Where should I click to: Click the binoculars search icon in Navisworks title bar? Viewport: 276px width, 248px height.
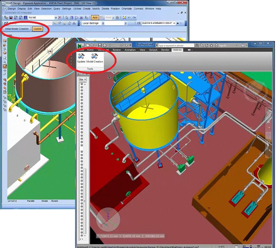pyautogui.click(x=197, y=46)
